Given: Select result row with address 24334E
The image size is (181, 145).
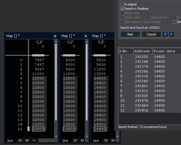Looking at the screenshot, I should coord(150,62).
